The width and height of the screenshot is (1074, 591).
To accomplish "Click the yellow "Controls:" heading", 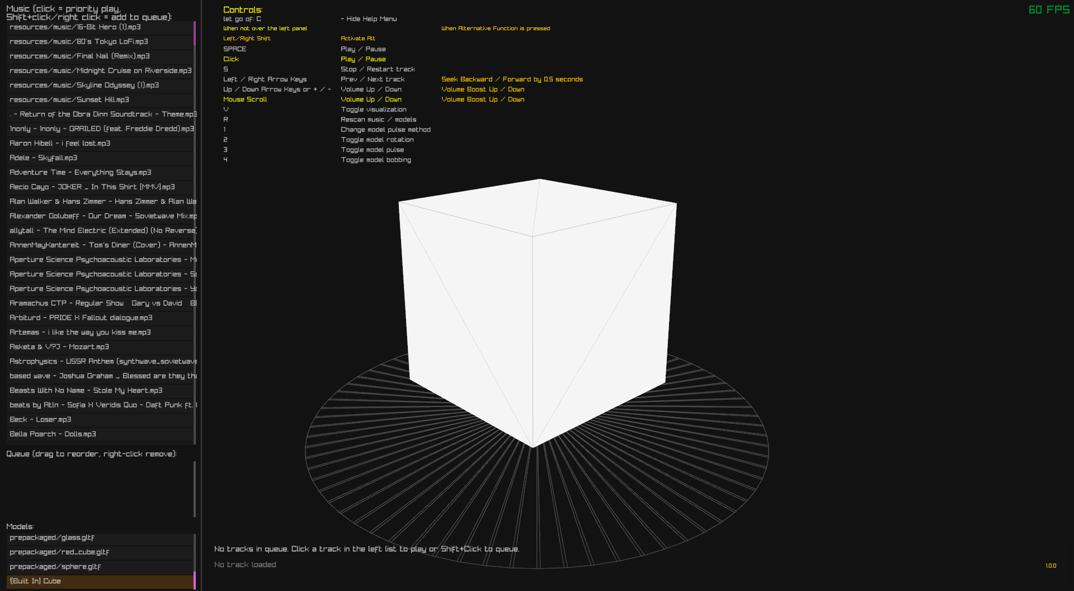I will (x=243, y=10).
